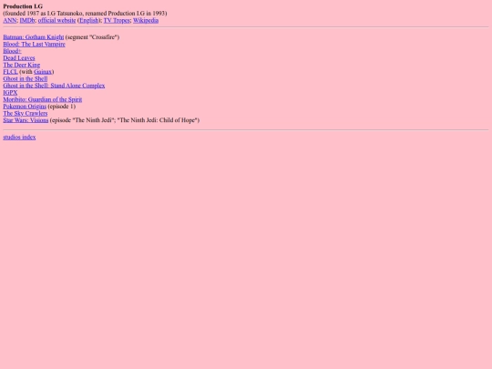This screenshot has width=492, height=369.
Task: Open The Sky Crawlers link
Action: [x=26, y=113]
